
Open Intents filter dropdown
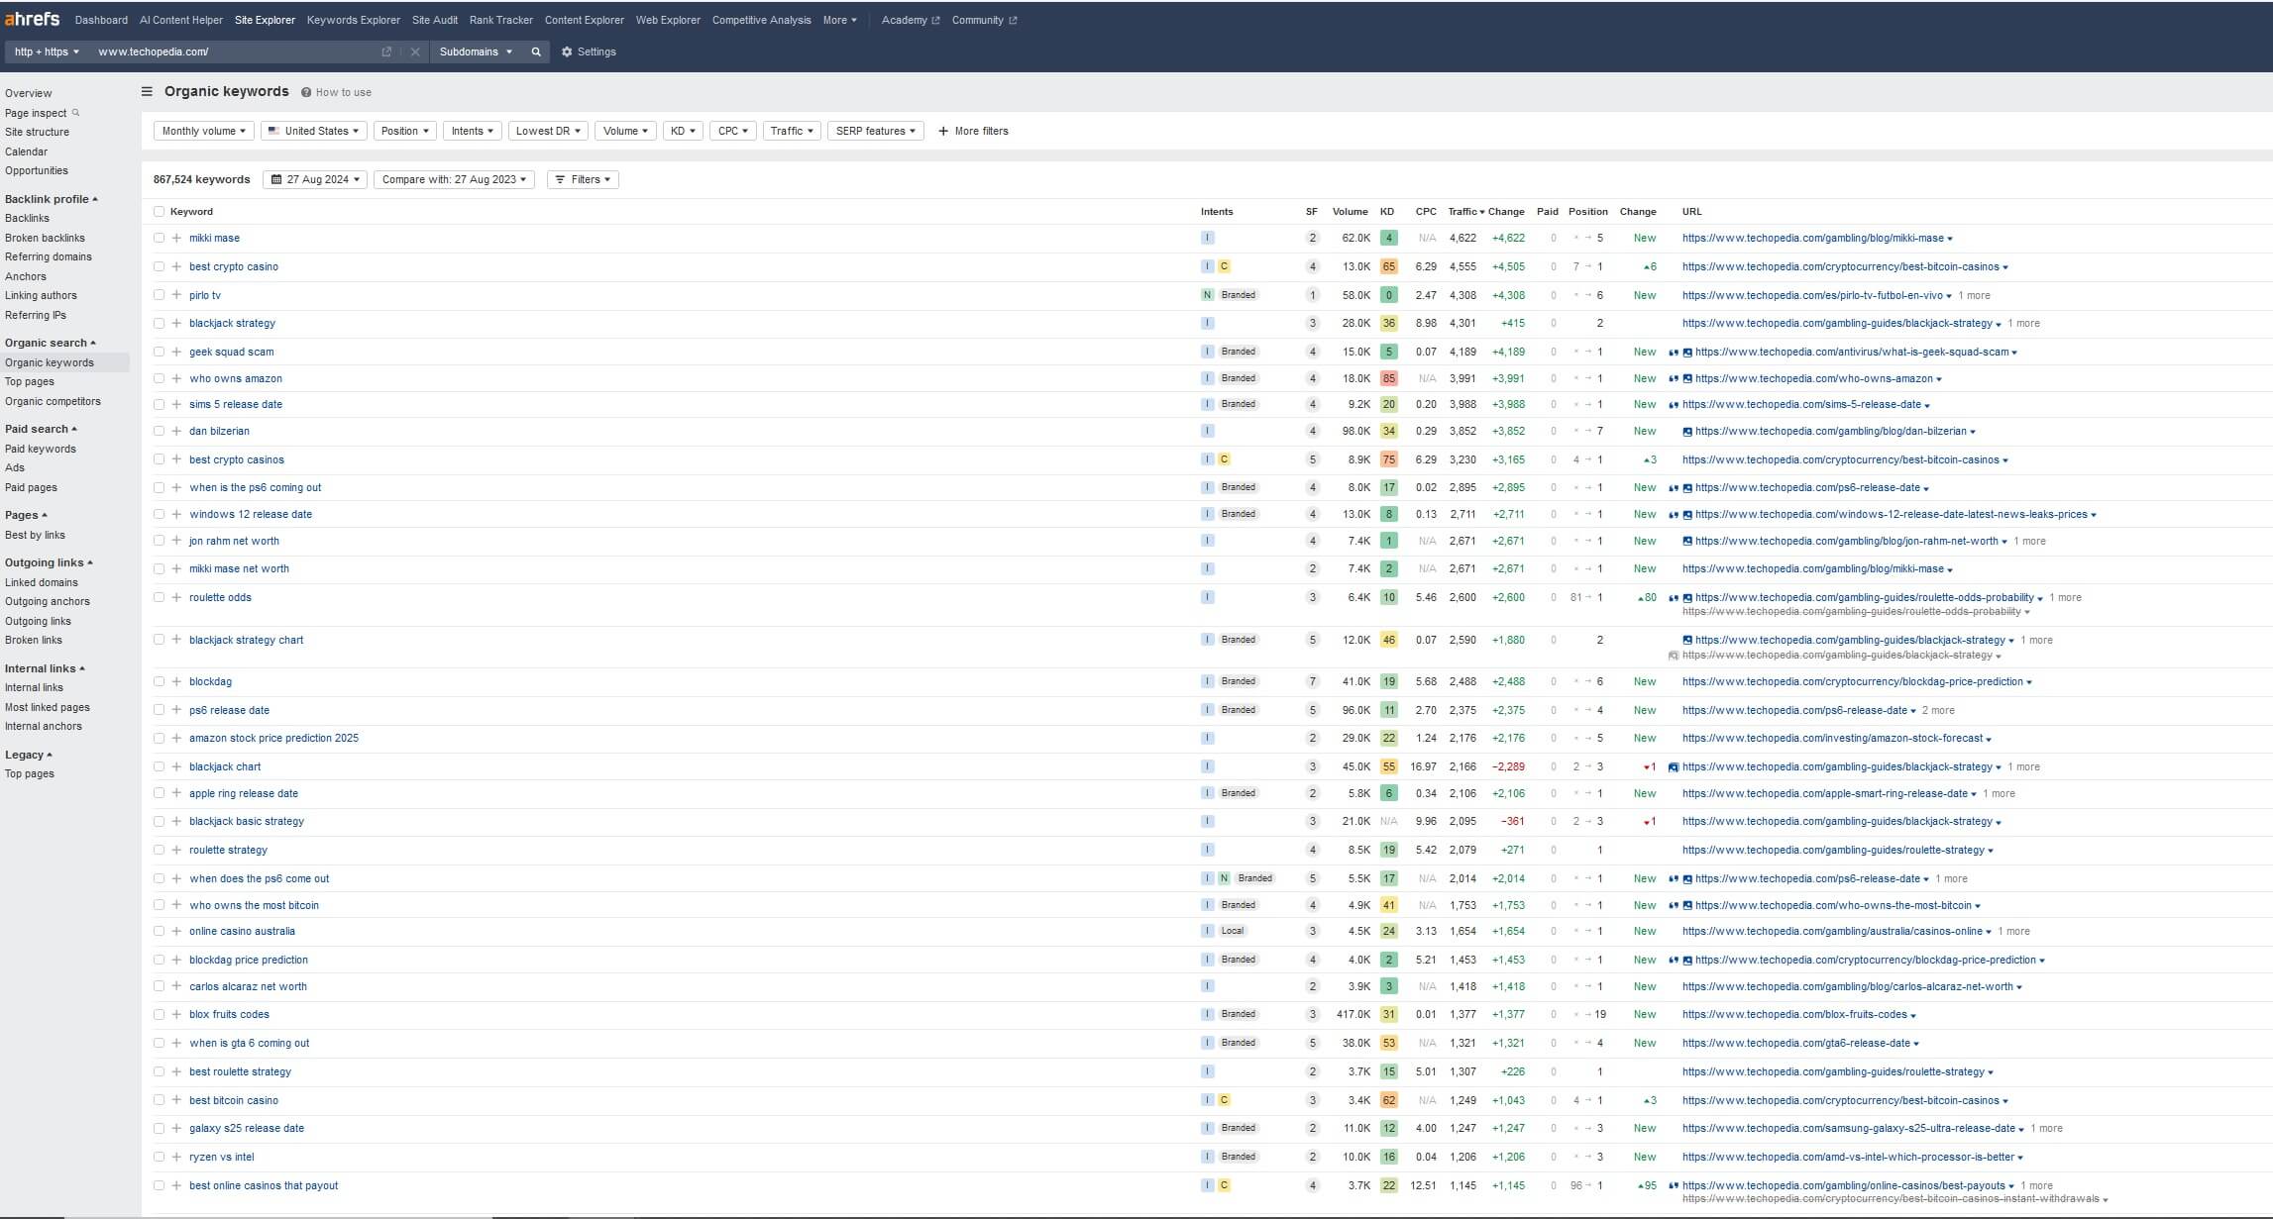(x=473, y=131)
